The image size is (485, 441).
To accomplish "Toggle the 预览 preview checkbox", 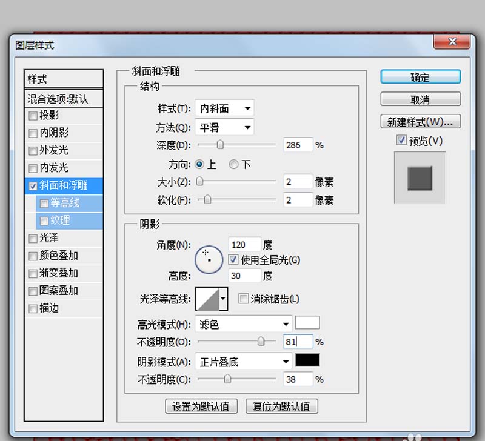I will pyautogui.click(x=401, y=141).
